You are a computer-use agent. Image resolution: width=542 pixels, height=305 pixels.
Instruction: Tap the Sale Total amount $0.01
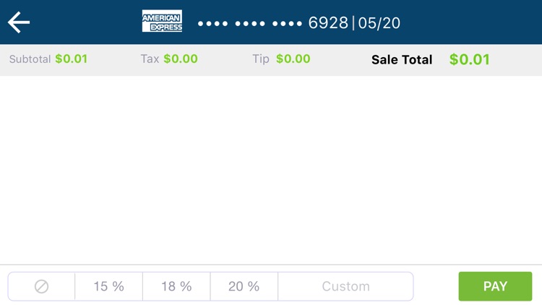point(469,60)
